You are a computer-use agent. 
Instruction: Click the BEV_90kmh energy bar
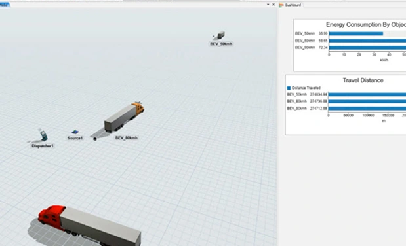click(x=367, y=48)
